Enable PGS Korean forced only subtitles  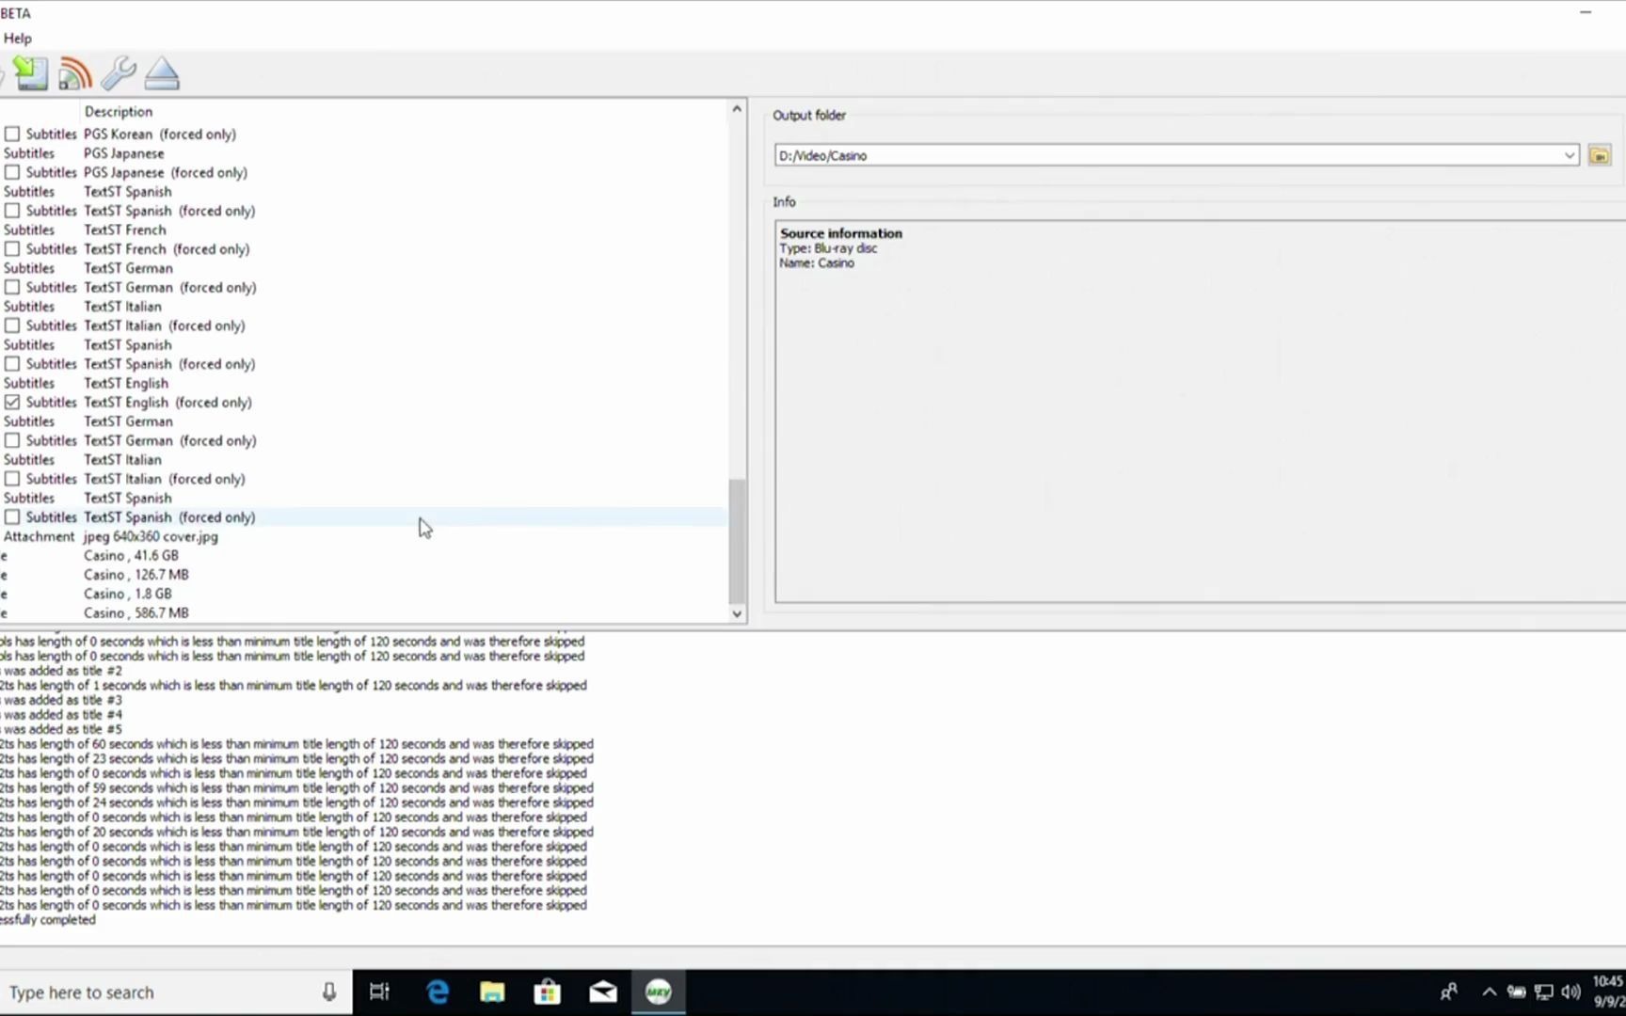12,135
